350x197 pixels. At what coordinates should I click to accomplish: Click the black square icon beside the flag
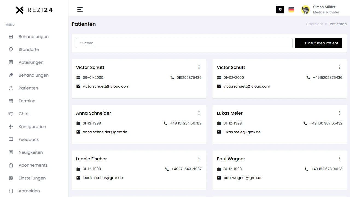tap(280, 10)
